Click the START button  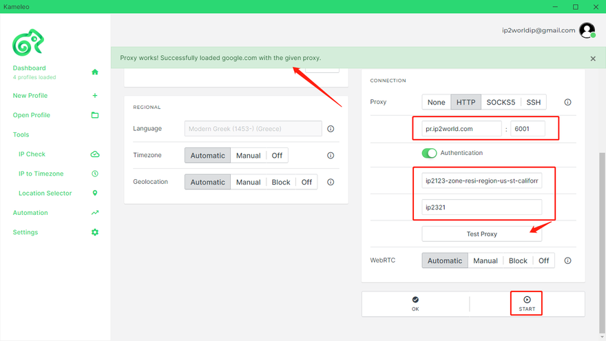coord(527,303)
